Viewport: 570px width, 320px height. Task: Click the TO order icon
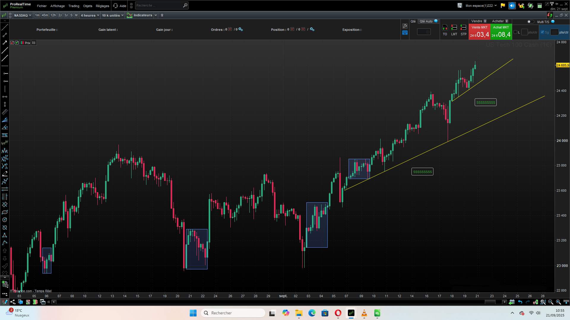[x=445, y=28]
